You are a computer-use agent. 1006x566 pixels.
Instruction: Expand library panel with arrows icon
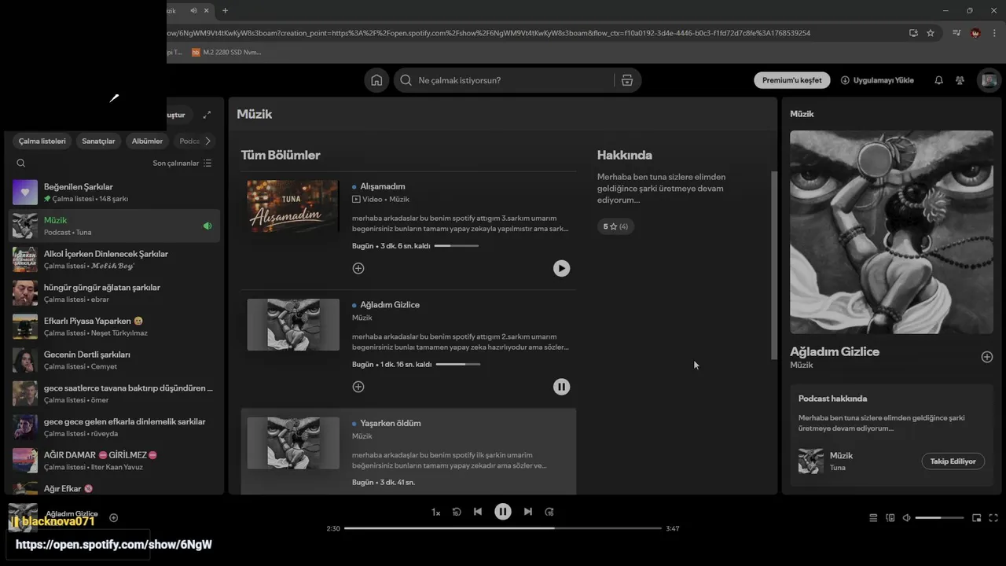pyautogui.click(x=207, y=115)
